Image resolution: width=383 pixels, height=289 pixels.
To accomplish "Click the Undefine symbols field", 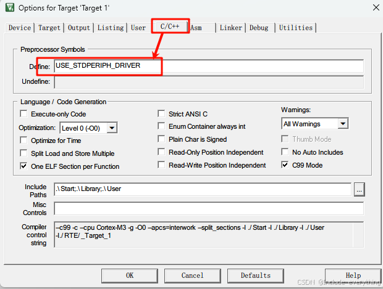I will (x=209, y=82).
